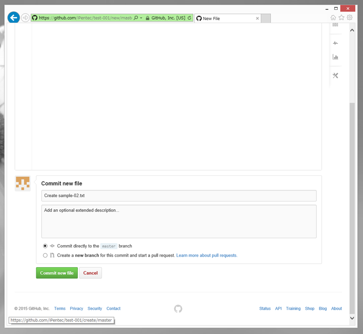This screenshot has height=334, width=363.
Task: Click the security lock icon
Action: coord(148,18)
